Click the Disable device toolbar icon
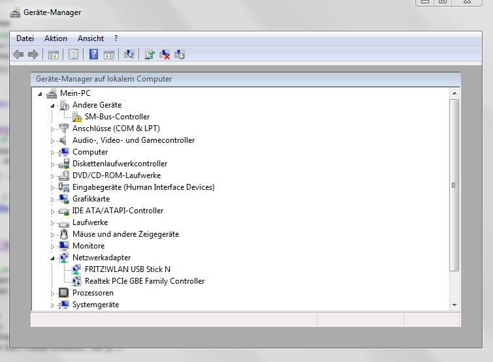This screenshot has height=362, width=493. pyautogui.click(x=180, y=54)
